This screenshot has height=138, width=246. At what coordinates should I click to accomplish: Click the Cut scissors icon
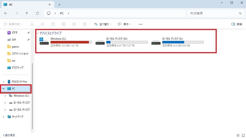(32, 24)
